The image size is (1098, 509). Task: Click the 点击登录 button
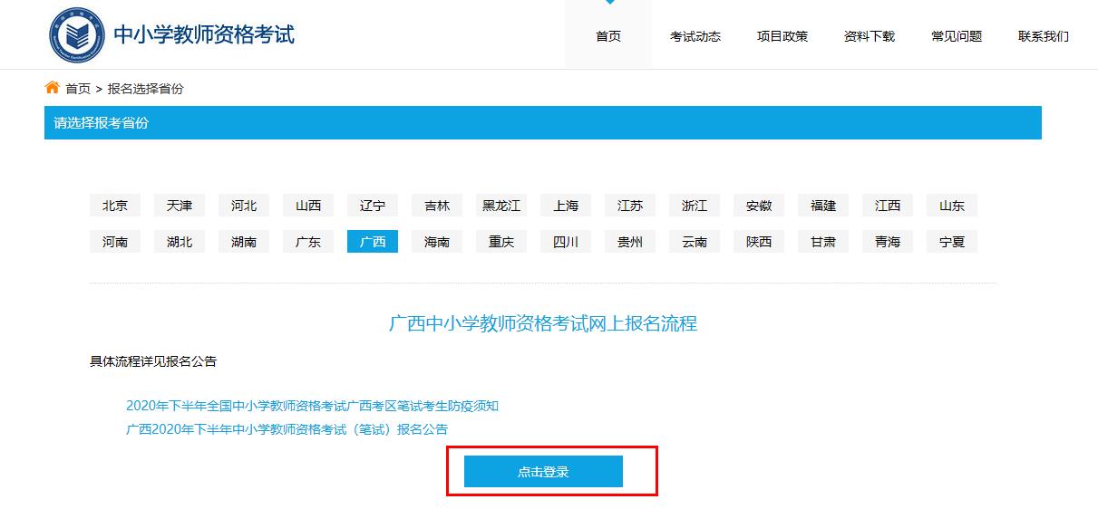(x=543, y=471)
